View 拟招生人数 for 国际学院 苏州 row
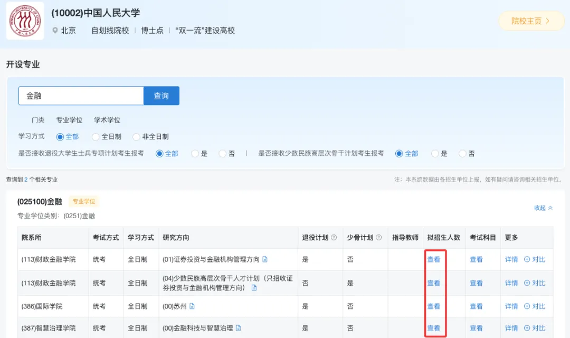 pos(434,306)
